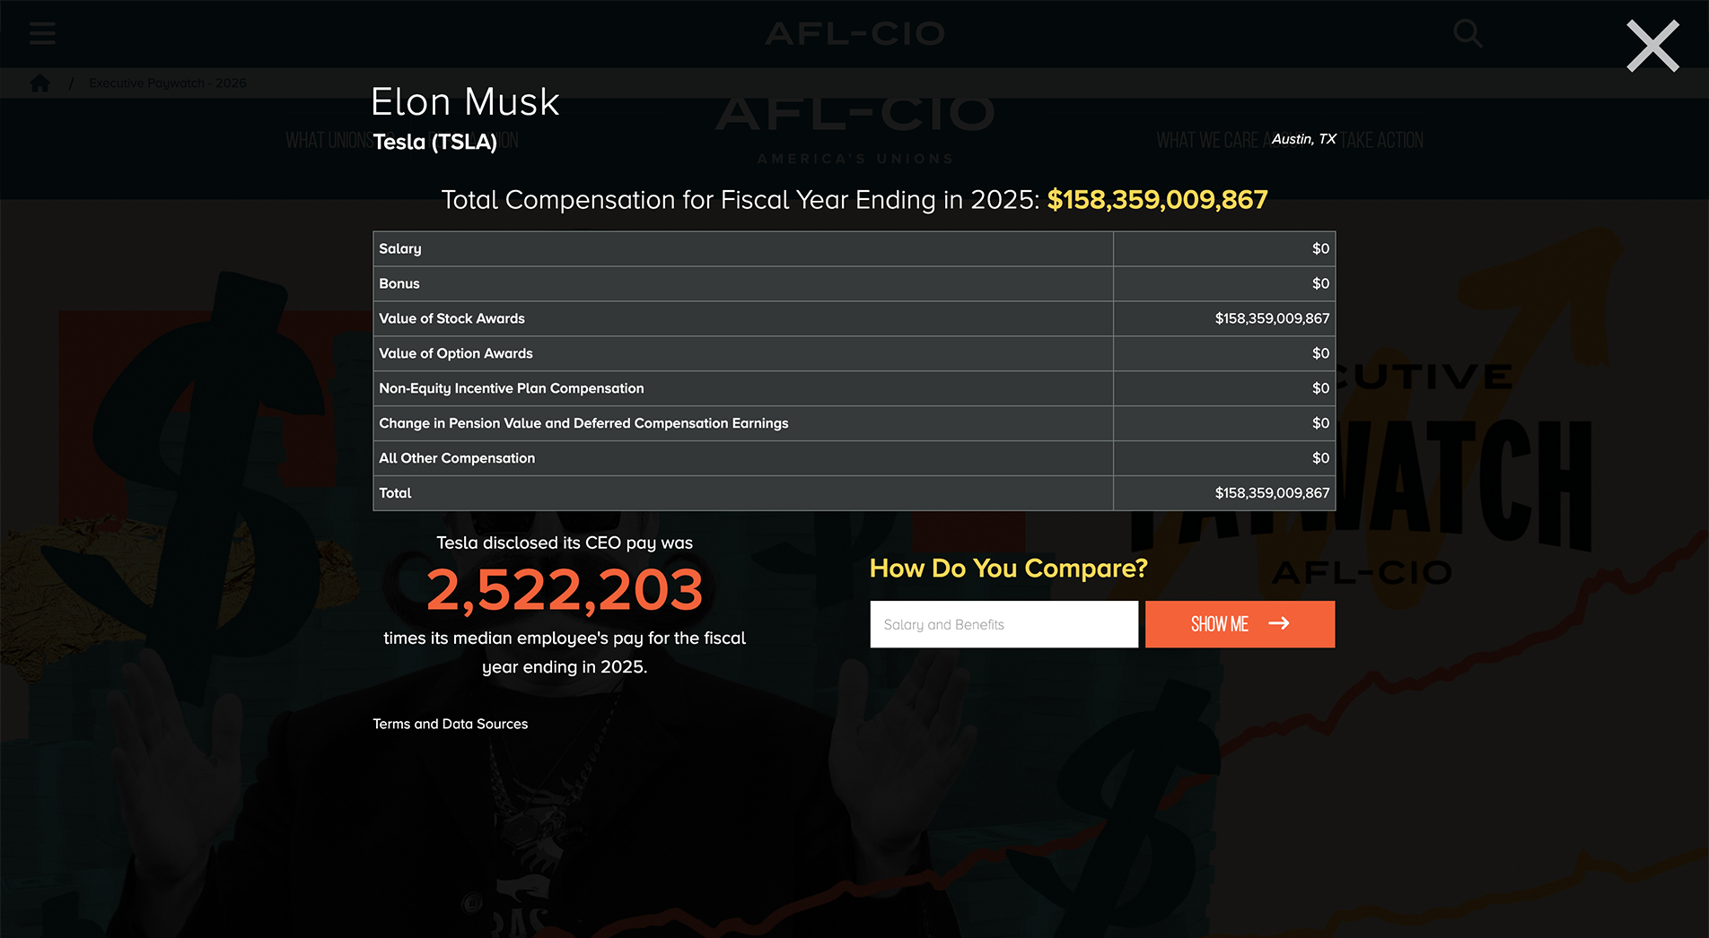The height and width of the screenshot is (938, 1709).
Task: Click the Bonus row label
Action: tap(399, 283)
